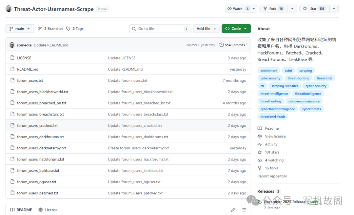Expand the Fork options dropdown arrow
354x215 pixels.
point(292,9)
